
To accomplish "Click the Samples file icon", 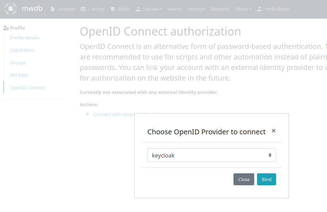I will coord(53,9).
